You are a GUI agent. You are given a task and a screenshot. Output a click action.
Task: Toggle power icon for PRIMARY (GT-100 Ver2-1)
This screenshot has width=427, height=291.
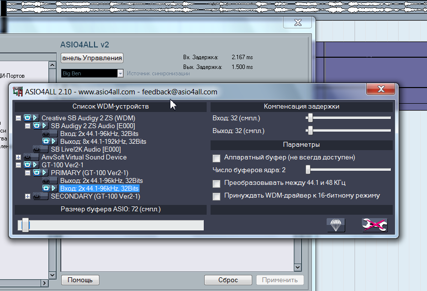(x=37, y=173)
